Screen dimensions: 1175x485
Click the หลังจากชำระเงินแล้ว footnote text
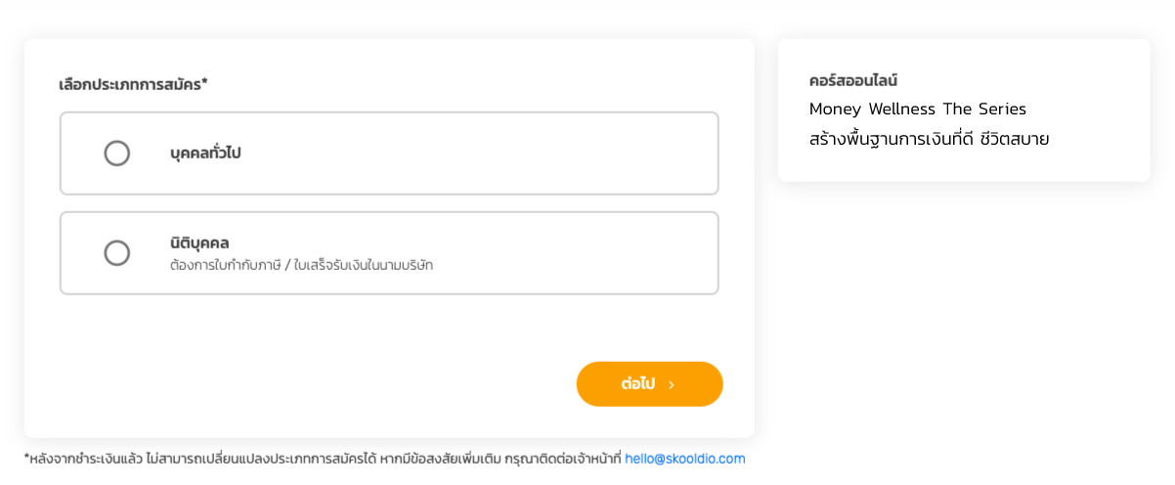[88, 459]
